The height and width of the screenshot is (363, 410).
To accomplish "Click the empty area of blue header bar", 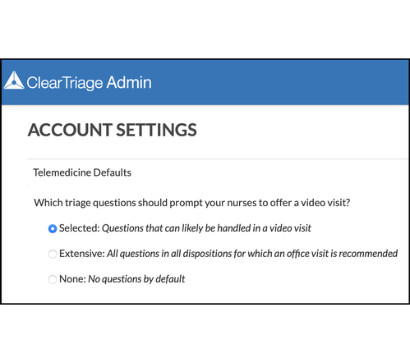I will 279,82.
